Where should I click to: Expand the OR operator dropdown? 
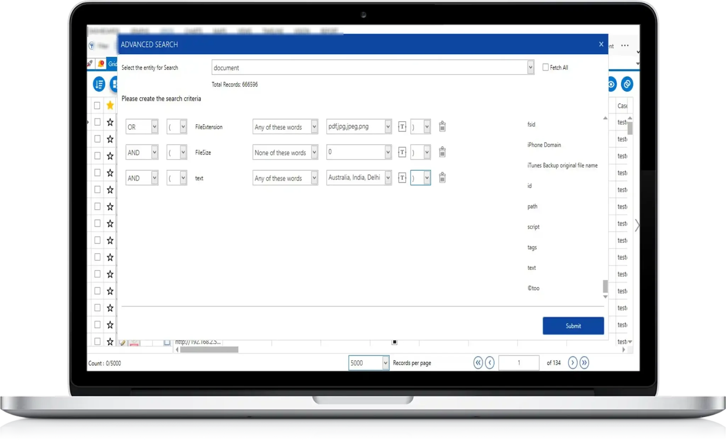[x=154, y=126]
